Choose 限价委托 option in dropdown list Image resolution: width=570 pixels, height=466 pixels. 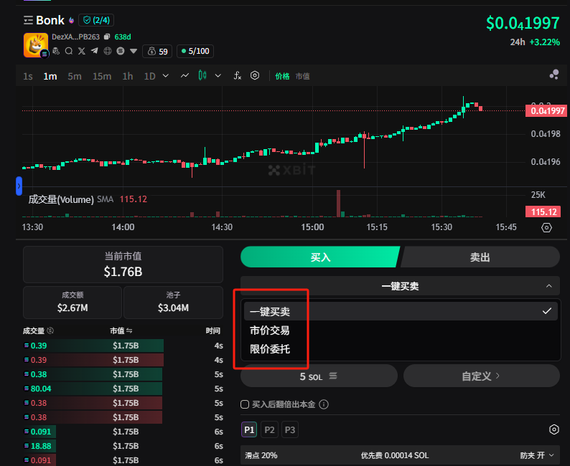click(270, 349)
